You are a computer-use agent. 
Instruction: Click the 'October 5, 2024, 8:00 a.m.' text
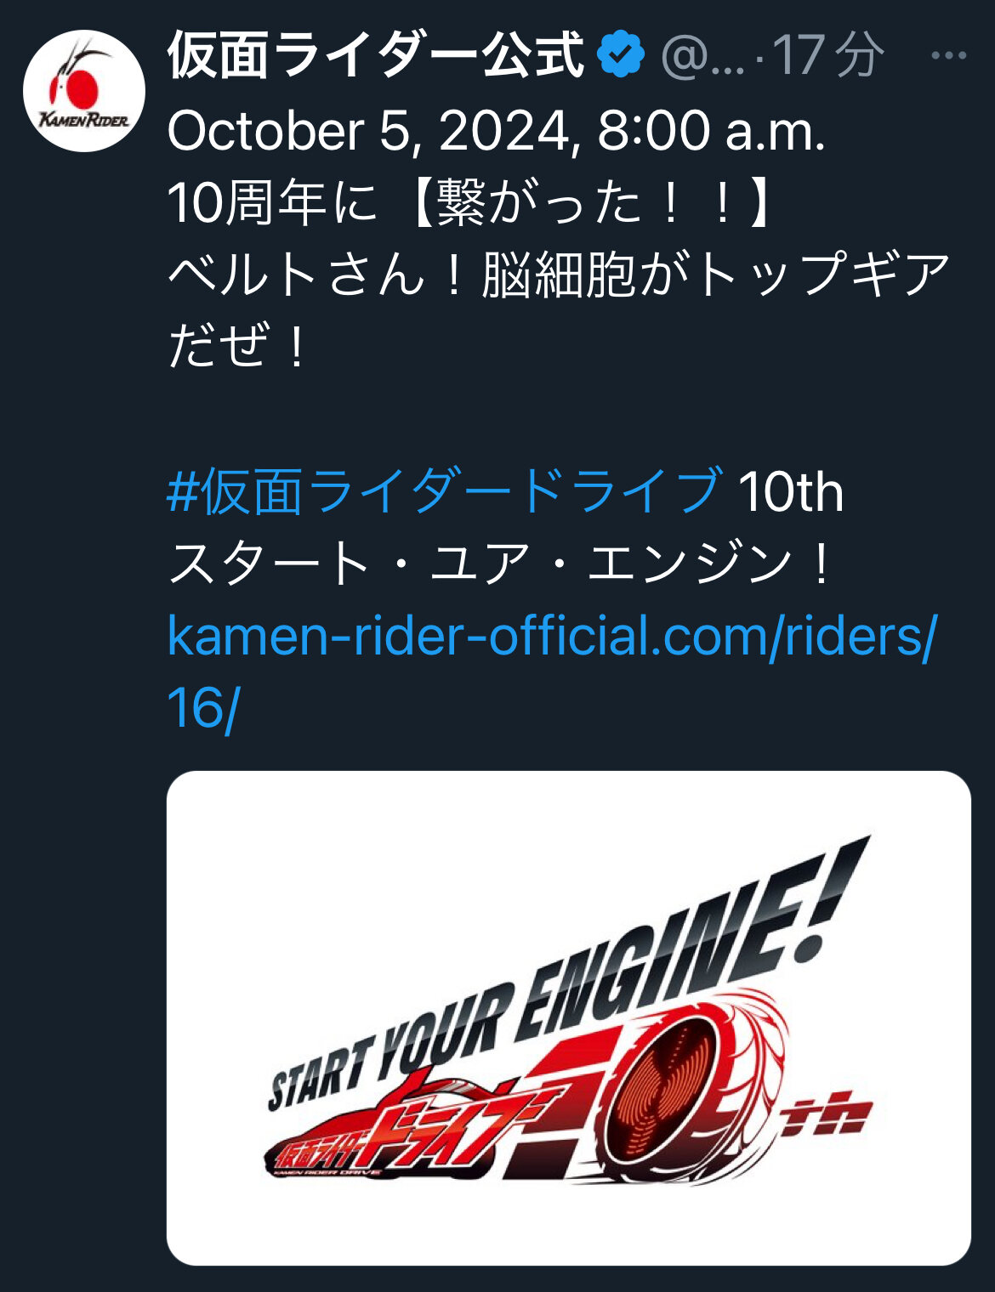coord(497,130)
